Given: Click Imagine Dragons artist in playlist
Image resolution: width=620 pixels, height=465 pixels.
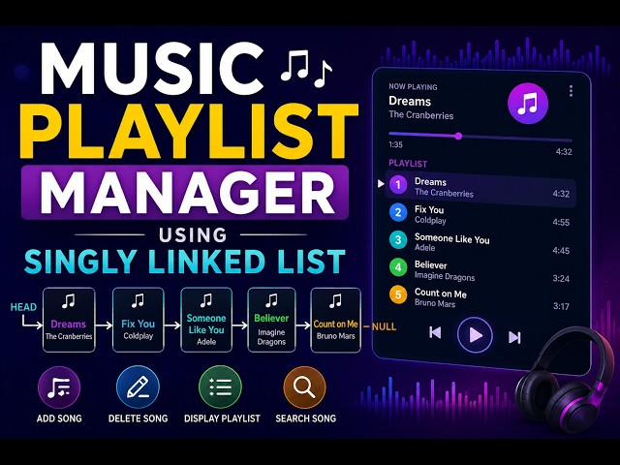Looking at the screenshot, I should click(445, 276).
